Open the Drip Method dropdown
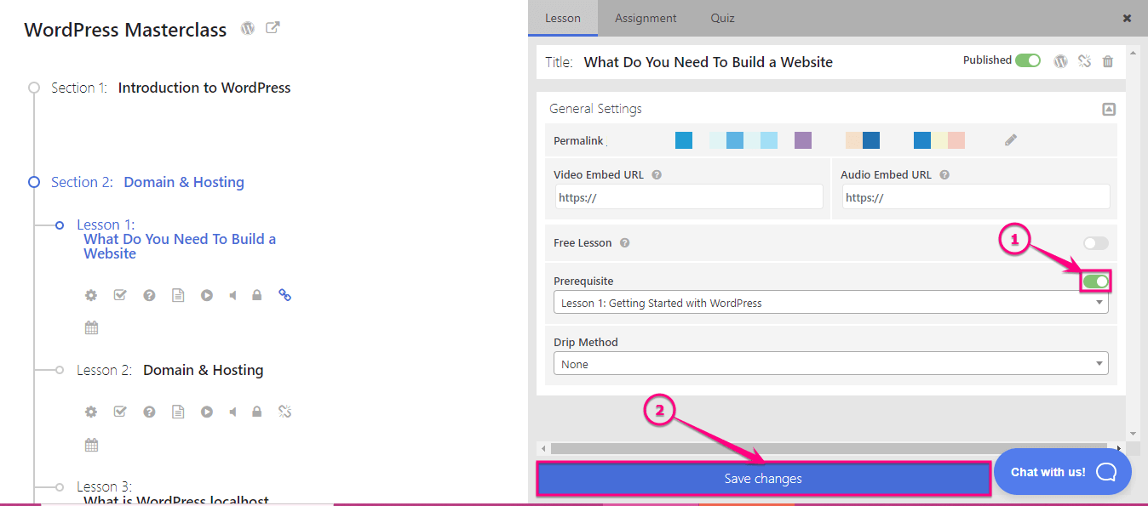This screenshot has height=506, width=1148. 830,364
